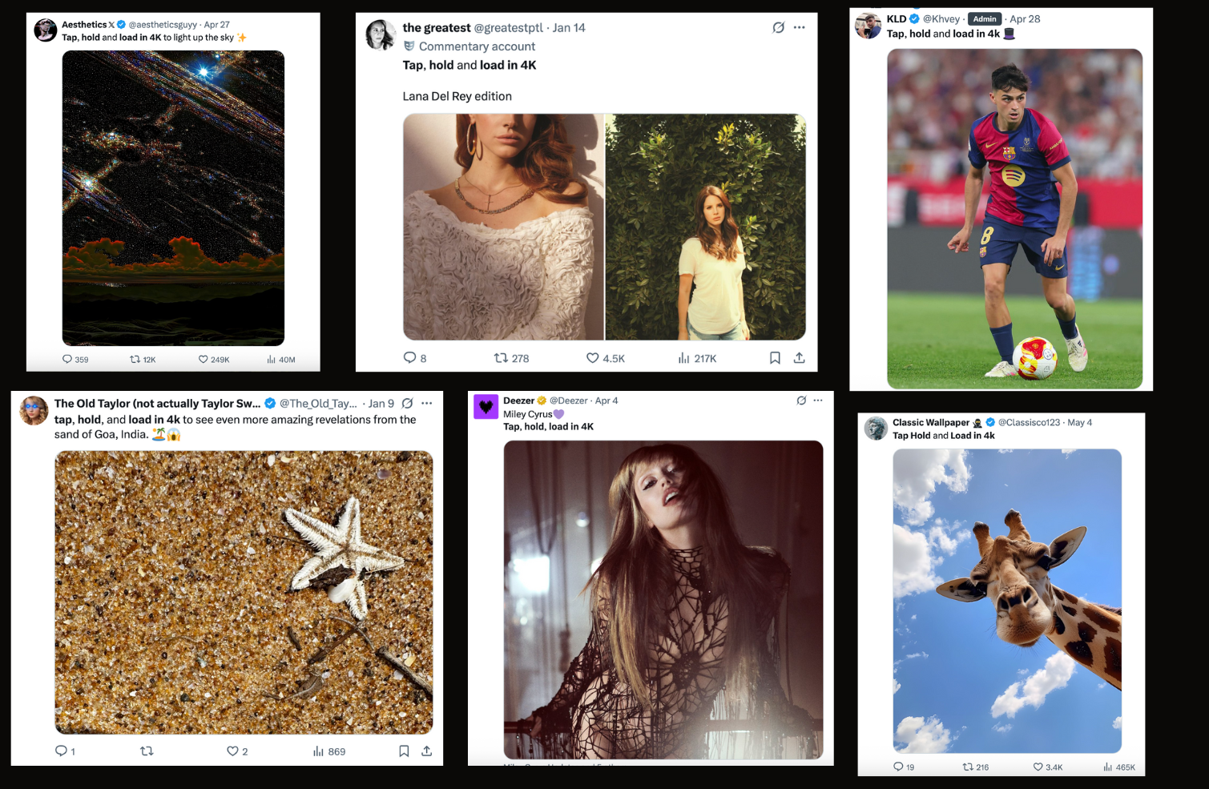The width and height of the screenshot is (1209, 789).
Task: Reply to the greatest's tweet
Action: pyautogui.click(x=409, y=358)
